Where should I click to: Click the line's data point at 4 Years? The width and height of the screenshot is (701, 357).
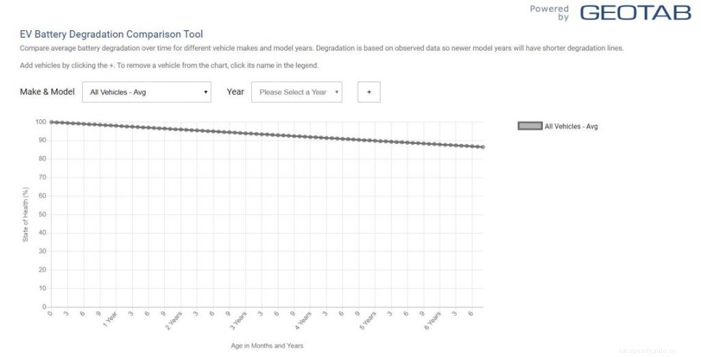310,137
